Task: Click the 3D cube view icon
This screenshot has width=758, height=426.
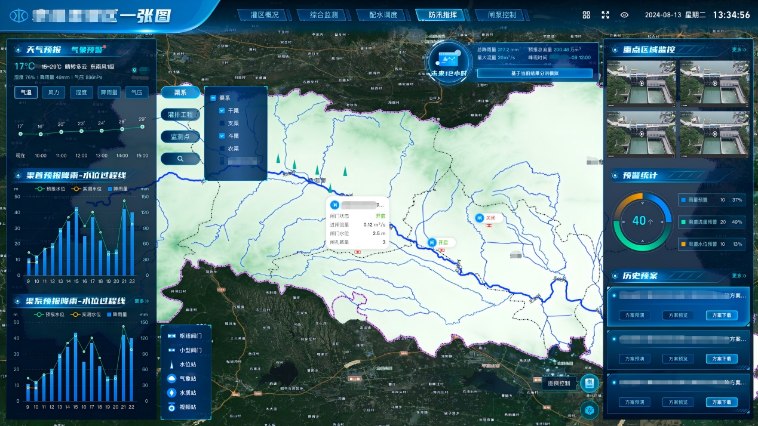Action: click(589, 409)
